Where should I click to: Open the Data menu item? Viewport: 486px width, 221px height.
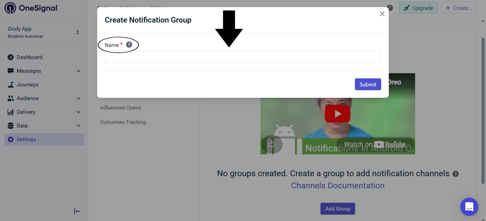44,126
